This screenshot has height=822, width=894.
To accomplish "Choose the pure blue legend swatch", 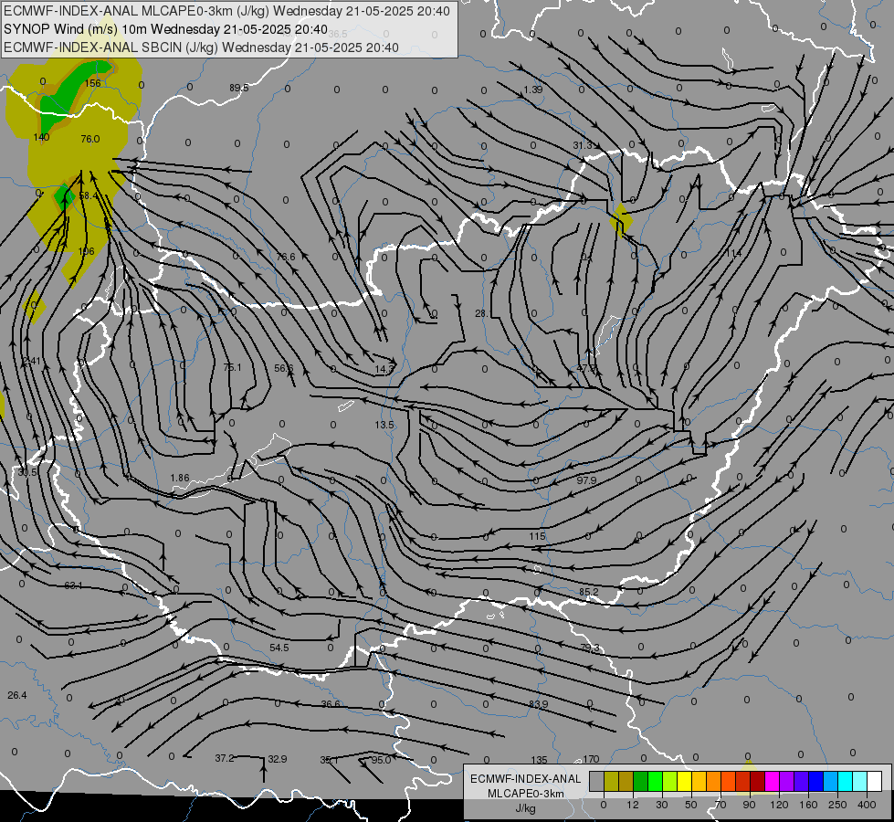I will (815, 781).
